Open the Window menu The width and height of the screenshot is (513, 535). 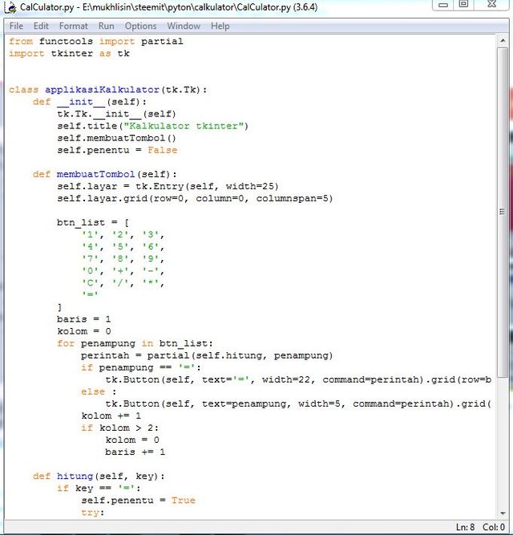(184, 26)
